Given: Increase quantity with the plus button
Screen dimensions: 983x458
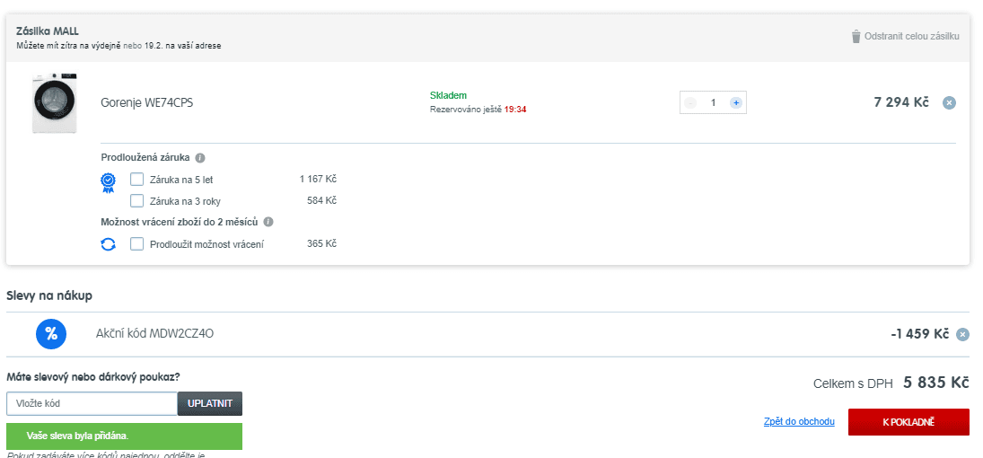Looking at the screenshot, I should [736, 103].
